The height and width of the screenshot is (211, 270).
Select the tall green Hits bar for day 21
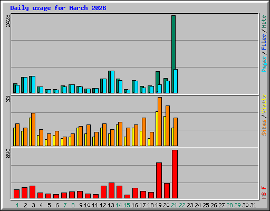point(173,42)
